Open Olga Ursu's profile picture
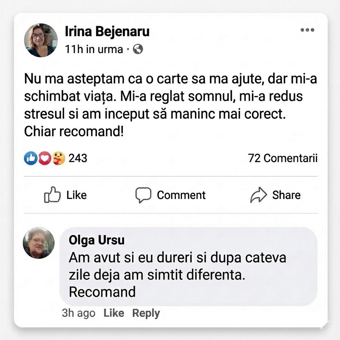The height and width of the screenshot is (340, 340). (x=39, y=243)
